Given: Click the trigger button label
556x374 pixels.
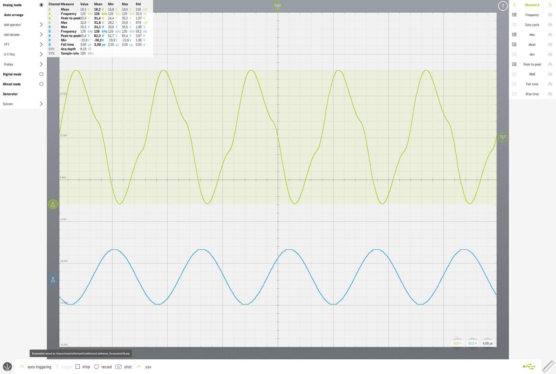Looking at the screenshot, I should (x=66, y=367).
